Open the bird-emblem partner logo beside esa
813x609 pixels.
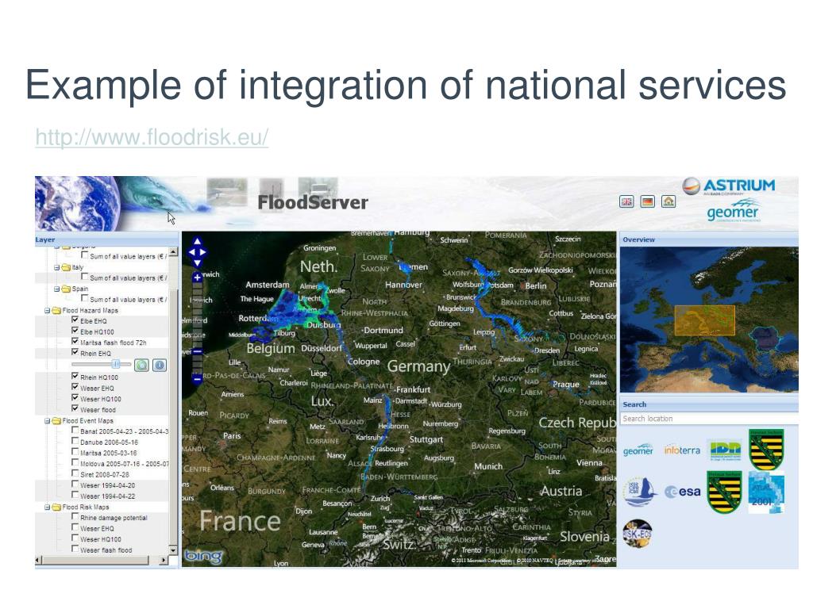tap(639, 492)
